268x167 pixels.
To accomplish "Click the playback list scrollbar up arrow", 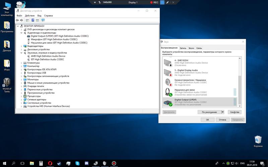I will coord(240,58).
